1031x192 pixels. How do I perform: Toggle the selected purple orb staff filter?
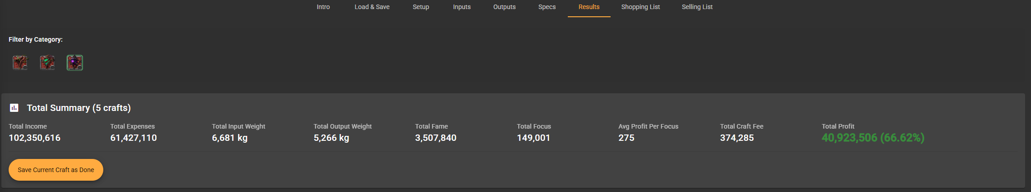pos(75,62)
